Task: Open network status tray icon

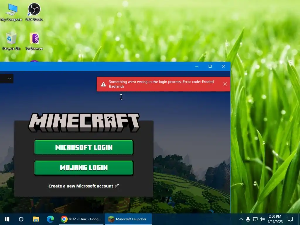Action: click(x=255, y=219)
